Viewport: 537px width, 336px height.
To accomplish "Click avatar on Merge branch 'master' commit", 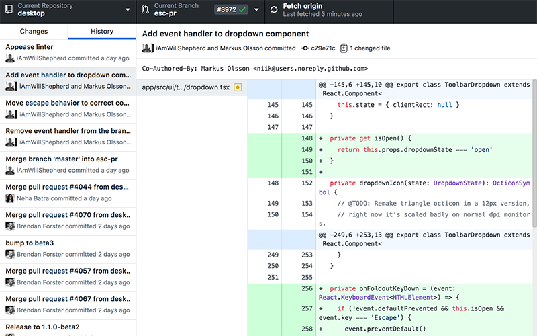I will coord(10,171).
